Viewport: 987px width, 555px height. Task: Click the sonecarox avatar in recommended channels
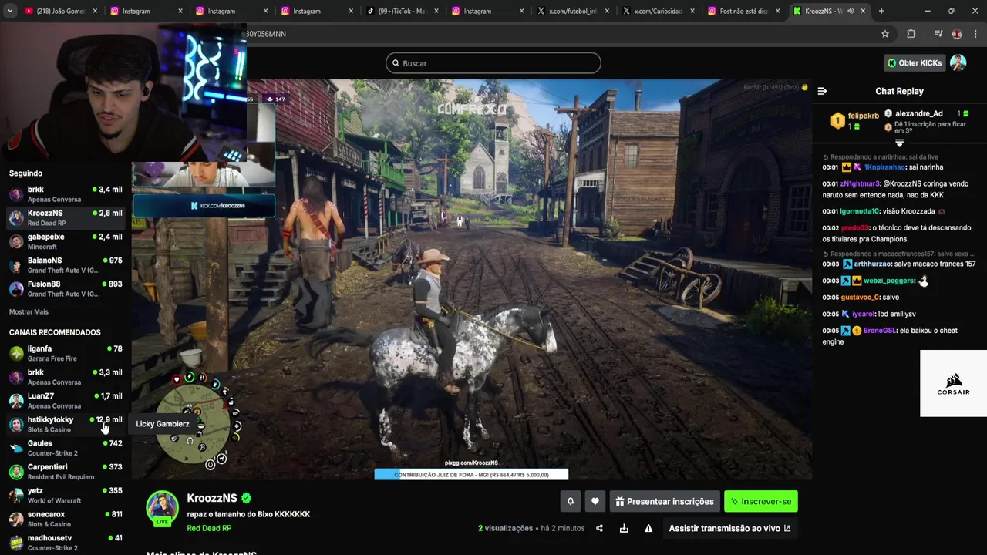(16, 520)
